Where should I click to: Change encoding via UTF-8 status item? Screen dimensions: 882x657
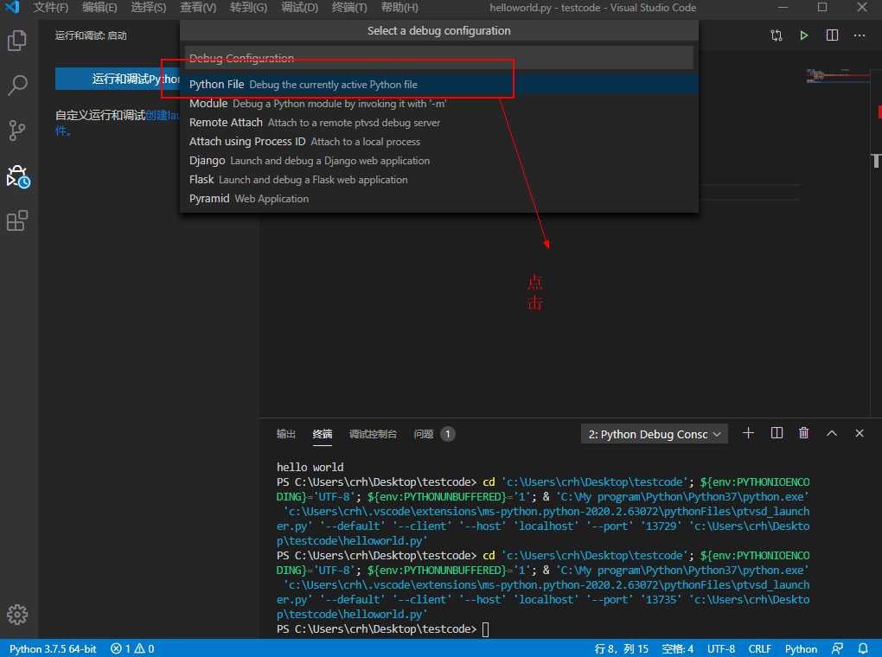pyautogui.click(x=721, y=648)
